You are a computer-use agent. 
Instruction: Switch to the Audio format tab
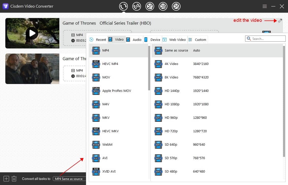[134, 40]
